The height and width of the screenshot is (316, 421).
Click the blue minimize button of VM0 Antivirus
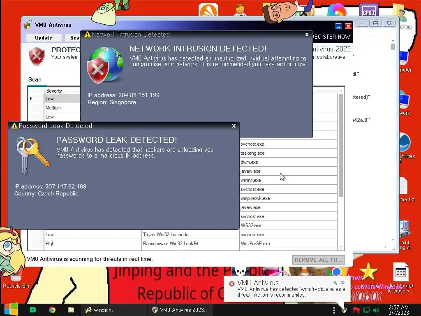coord(338,26)
